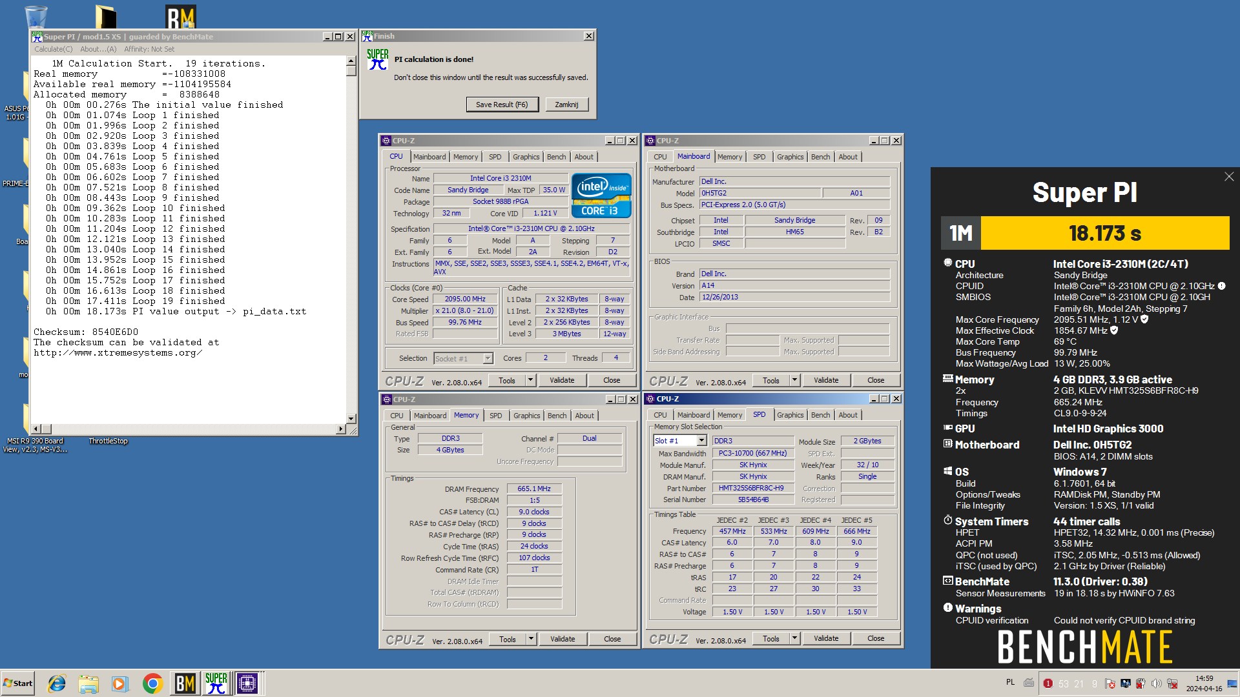Click BIOS date 12/26/2013 field

tap(794, 297)
